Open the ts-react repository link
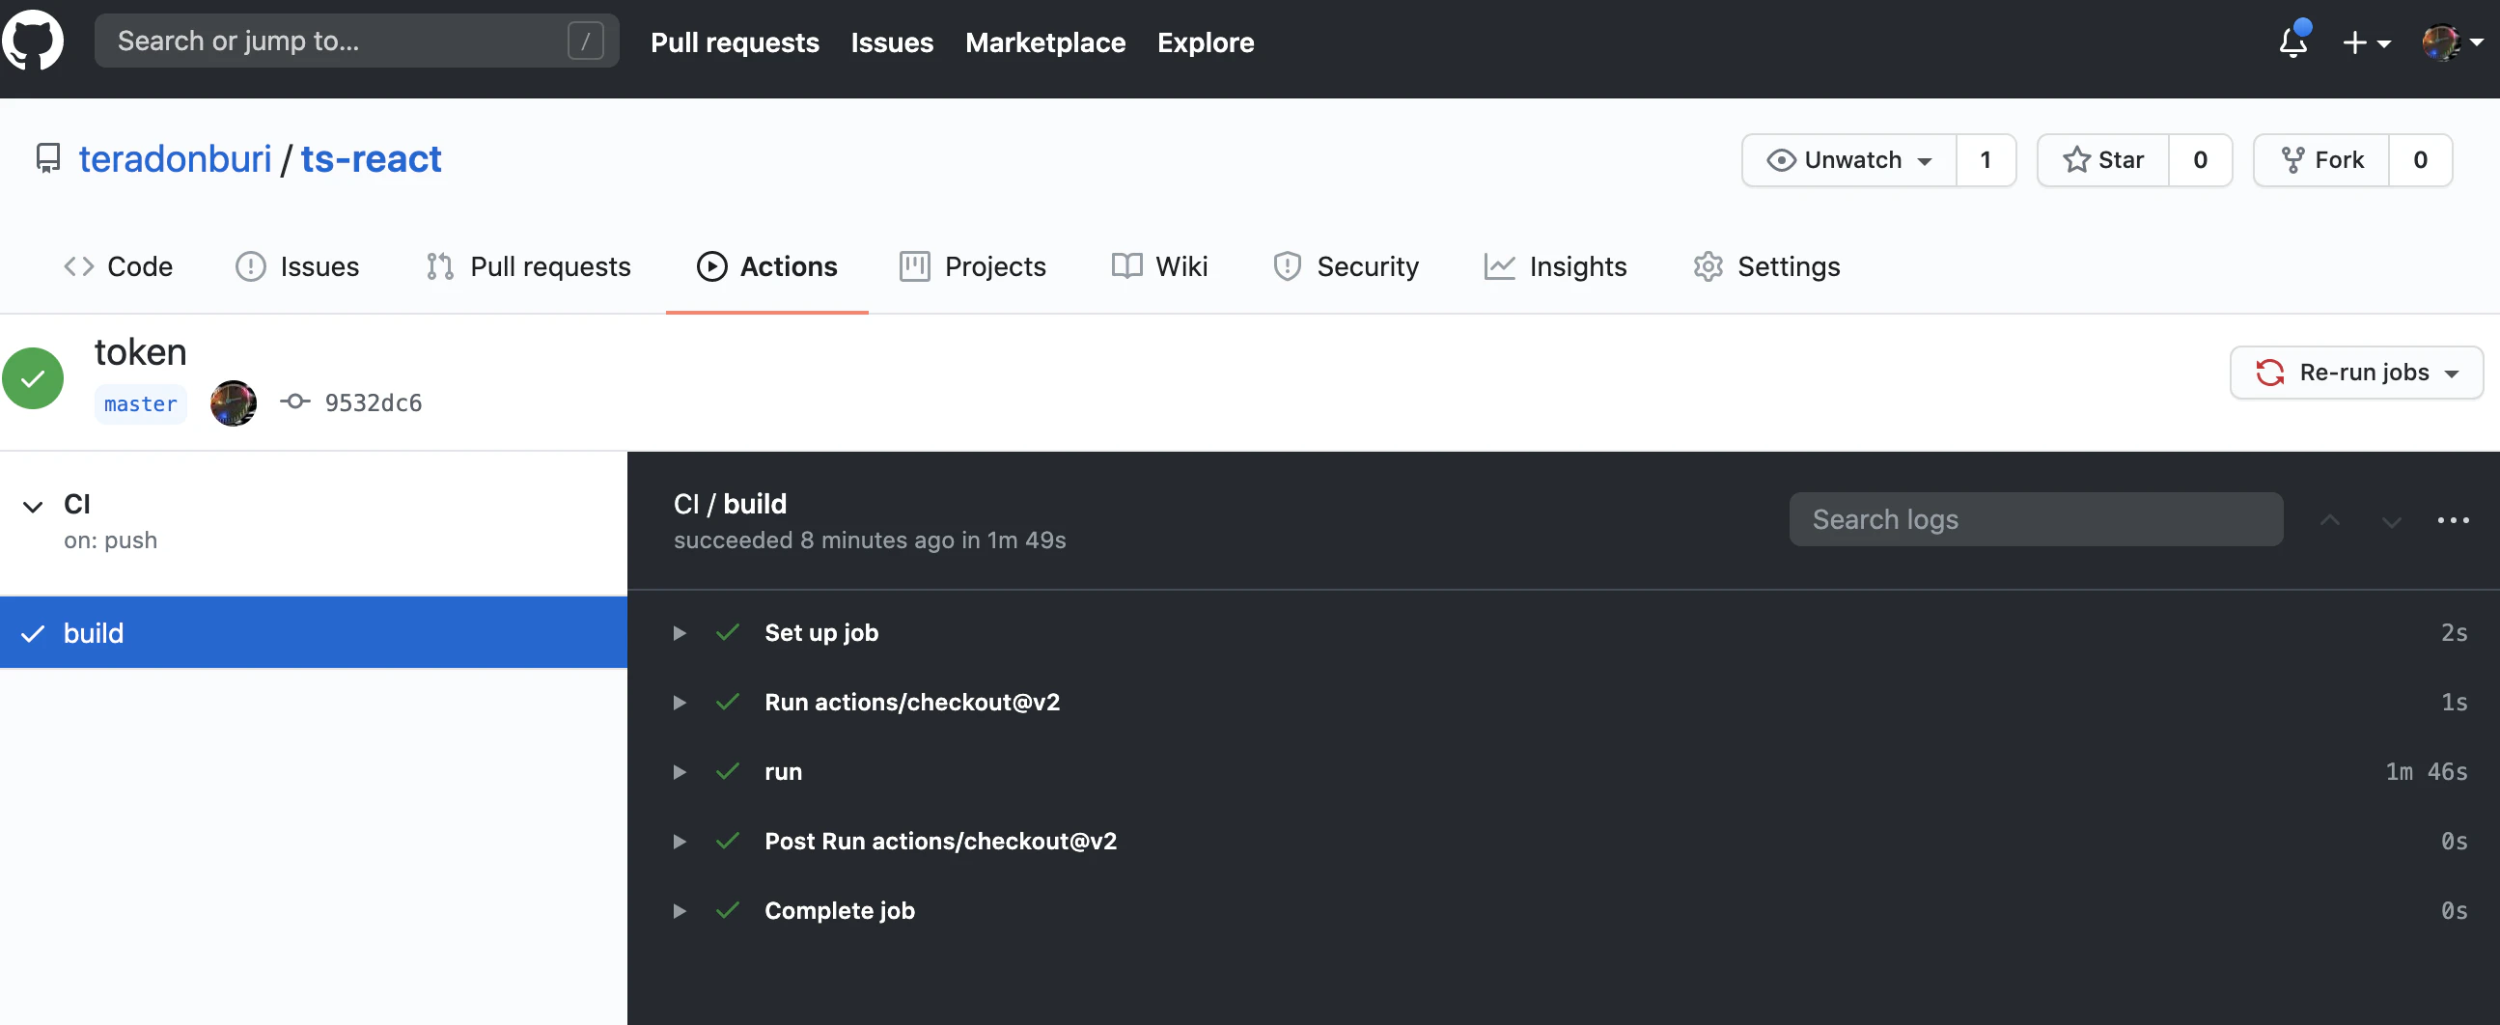 [371, 159]
